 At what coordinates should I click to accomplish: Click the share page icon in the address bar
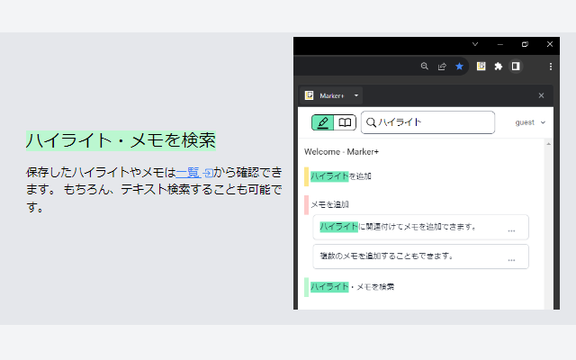click(x=442, y=66)
